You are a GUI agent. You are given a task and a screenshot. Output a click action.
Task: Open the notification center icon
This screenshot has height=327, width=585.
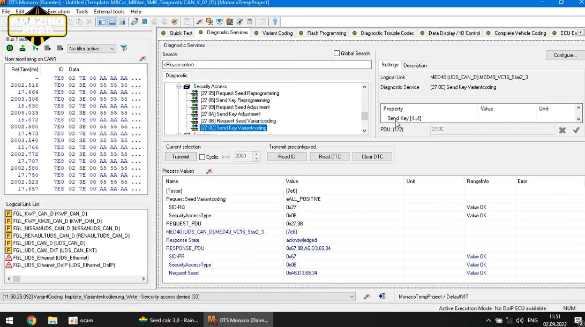(578, 320)
